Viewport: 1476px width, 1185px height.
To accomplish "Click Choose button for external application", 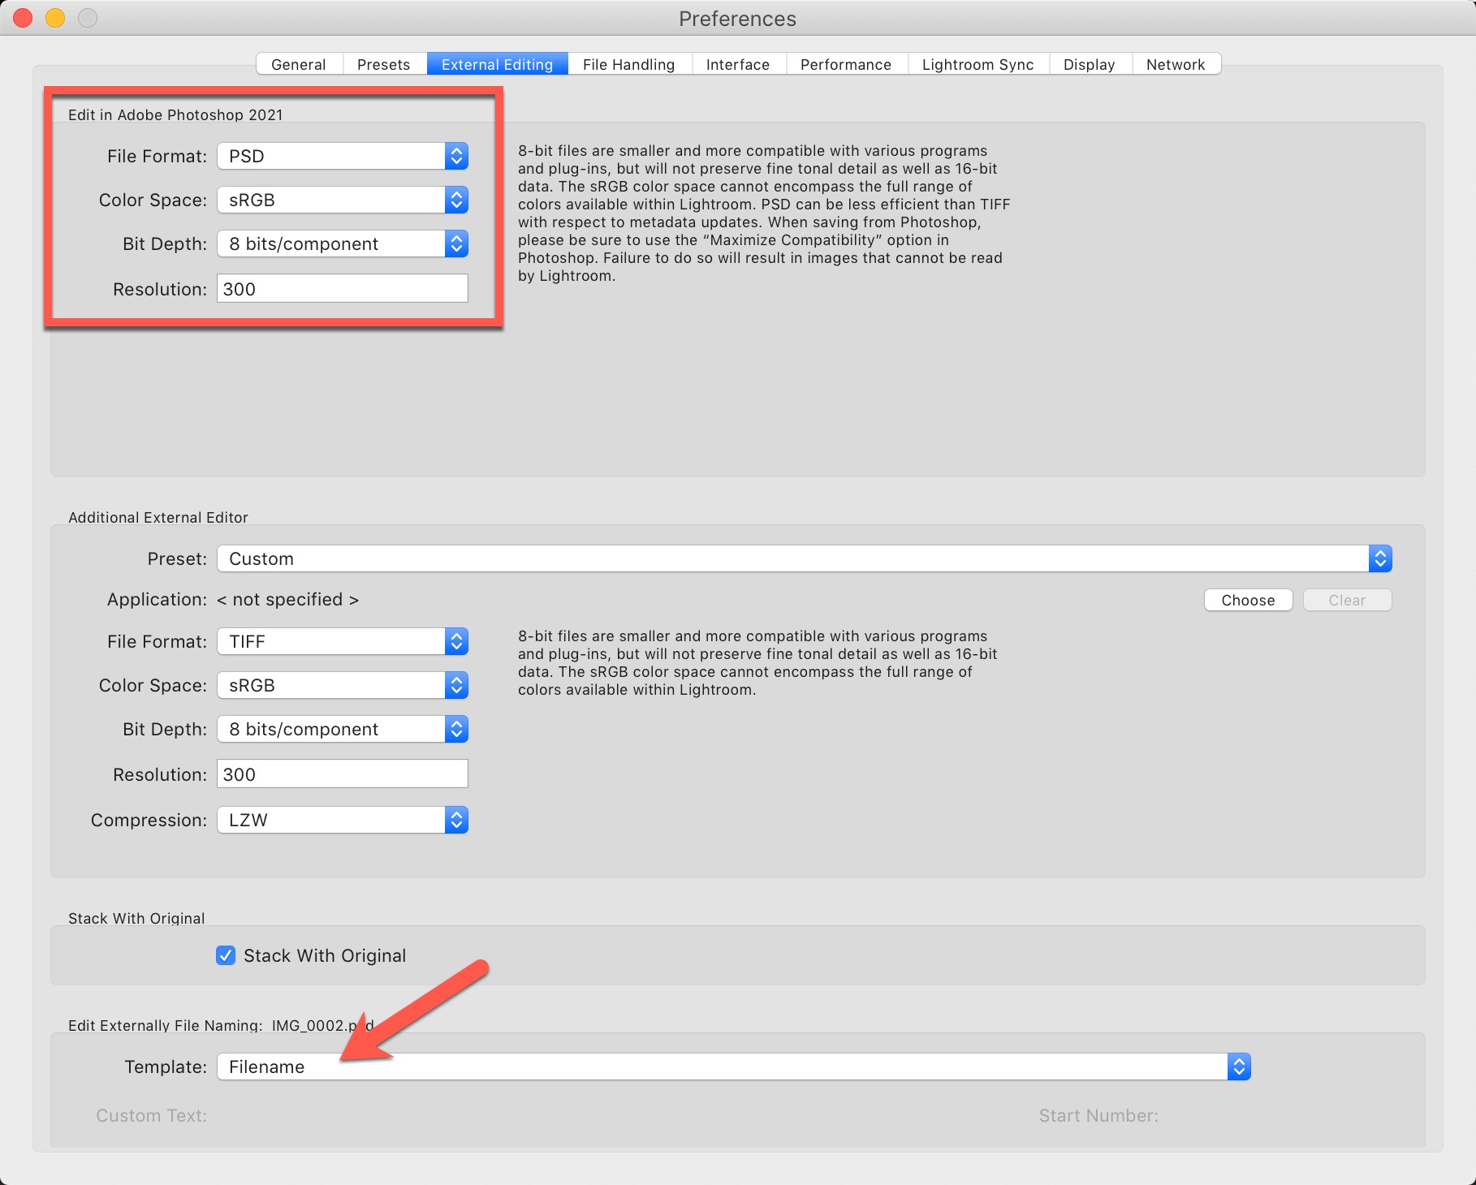I will [x=1248, y=600].
